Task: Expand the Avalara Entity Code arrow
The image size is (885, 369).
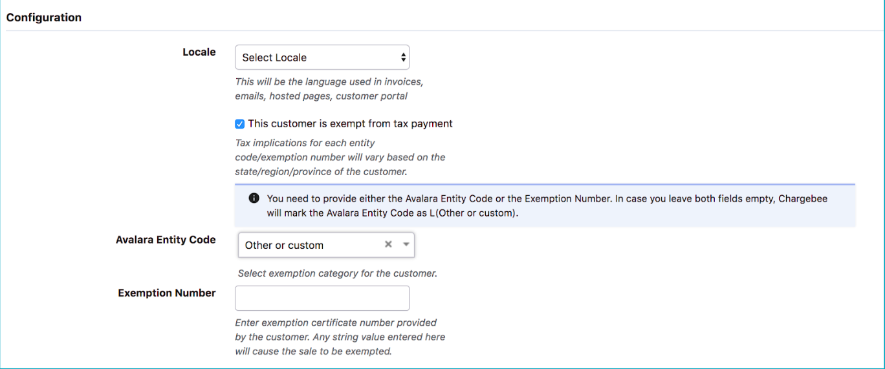Action: (406, 244)
